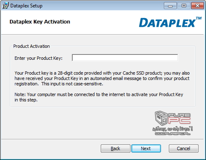Minimize the Dataplex Setup window
The height and width of the screenshot is (160, 206).
(170, 6)
